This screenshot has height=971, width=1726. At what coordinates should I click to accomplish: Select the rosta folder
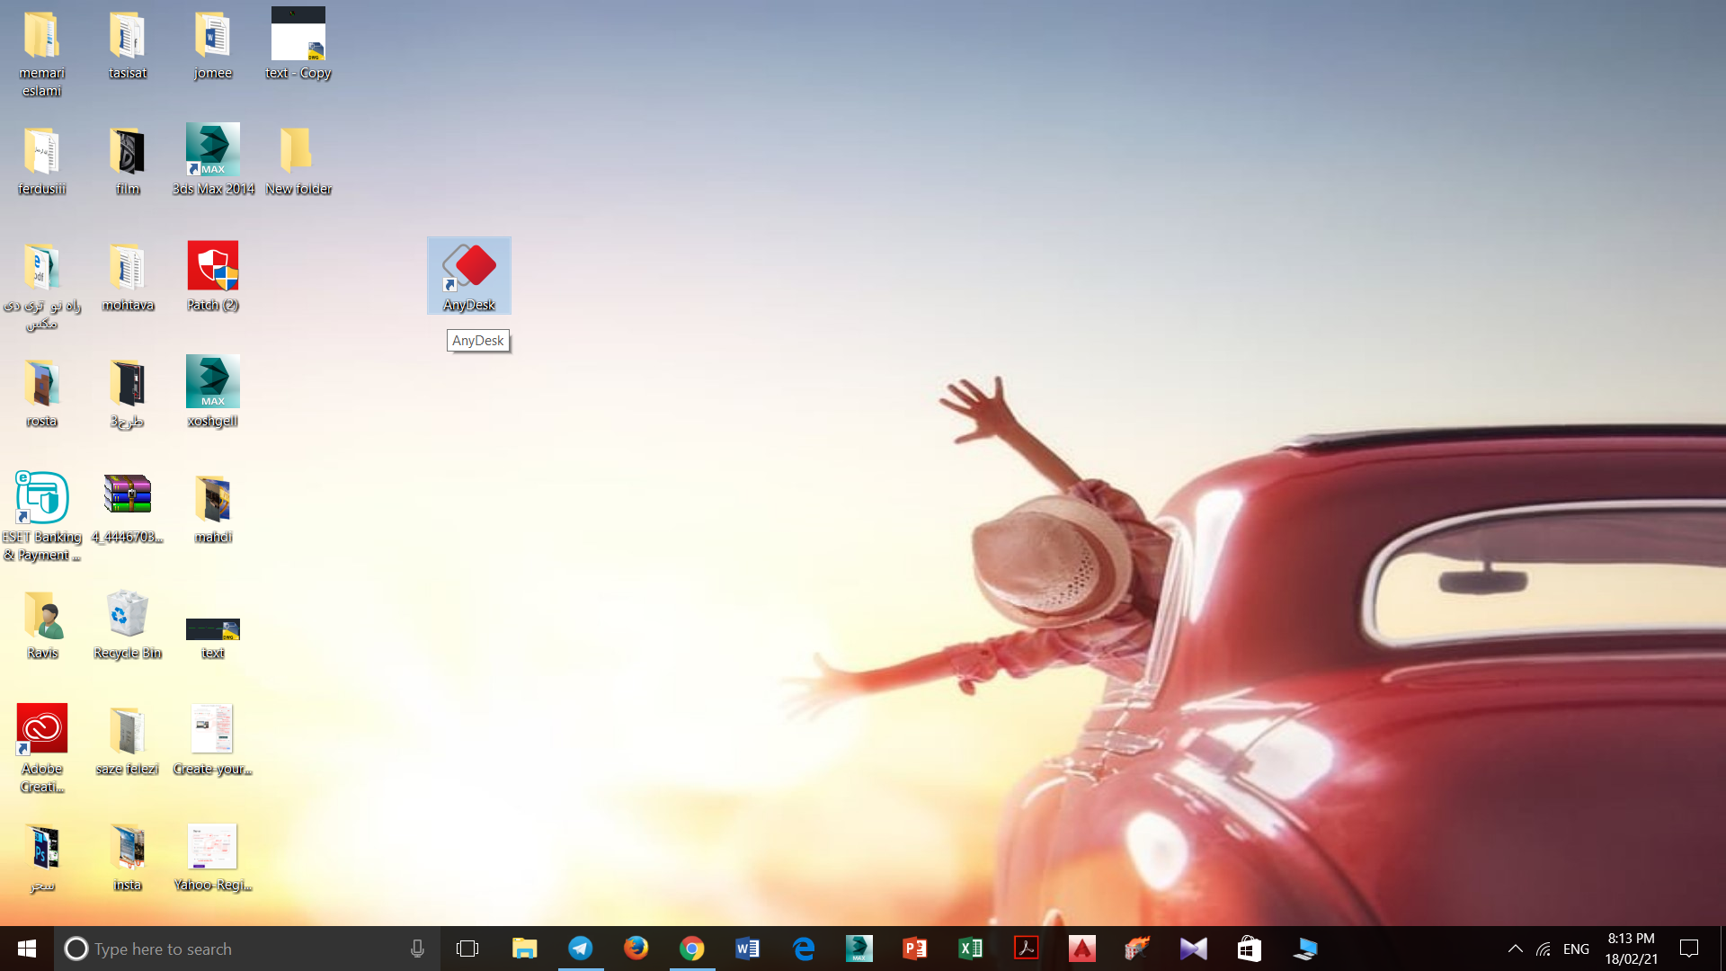pos(41,393)
